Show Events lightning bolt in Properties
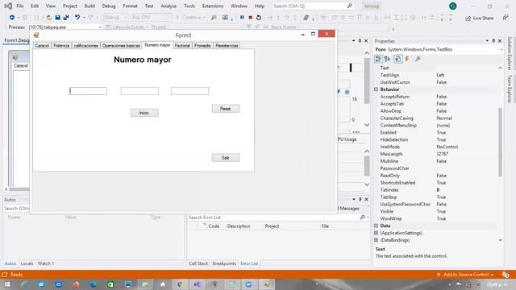The width and height of the screenshot is (516, 290). tap(407, 59)
